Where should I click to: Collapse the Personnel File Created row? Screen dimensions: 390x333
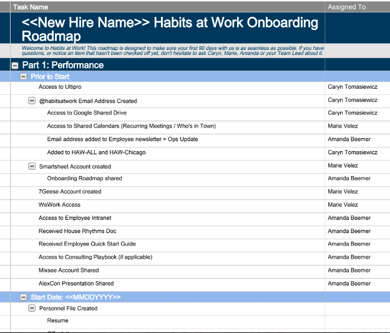[x=32, y=308]
